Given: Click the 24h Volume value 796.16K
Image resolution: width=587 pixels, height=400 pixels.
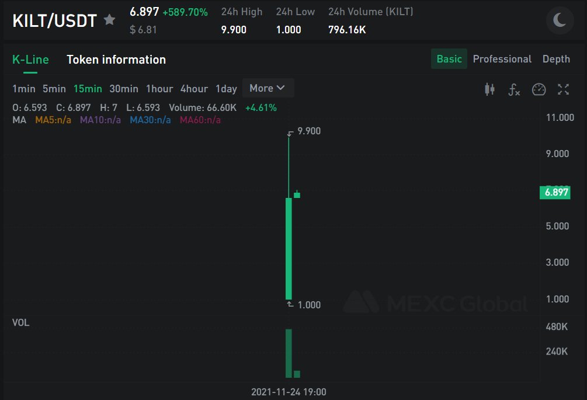Looking at the screenshot, I should coord(347,30).
